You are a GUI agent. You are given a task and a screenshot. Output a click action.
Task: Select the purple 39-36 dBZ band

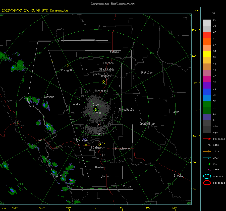(207, 86)
